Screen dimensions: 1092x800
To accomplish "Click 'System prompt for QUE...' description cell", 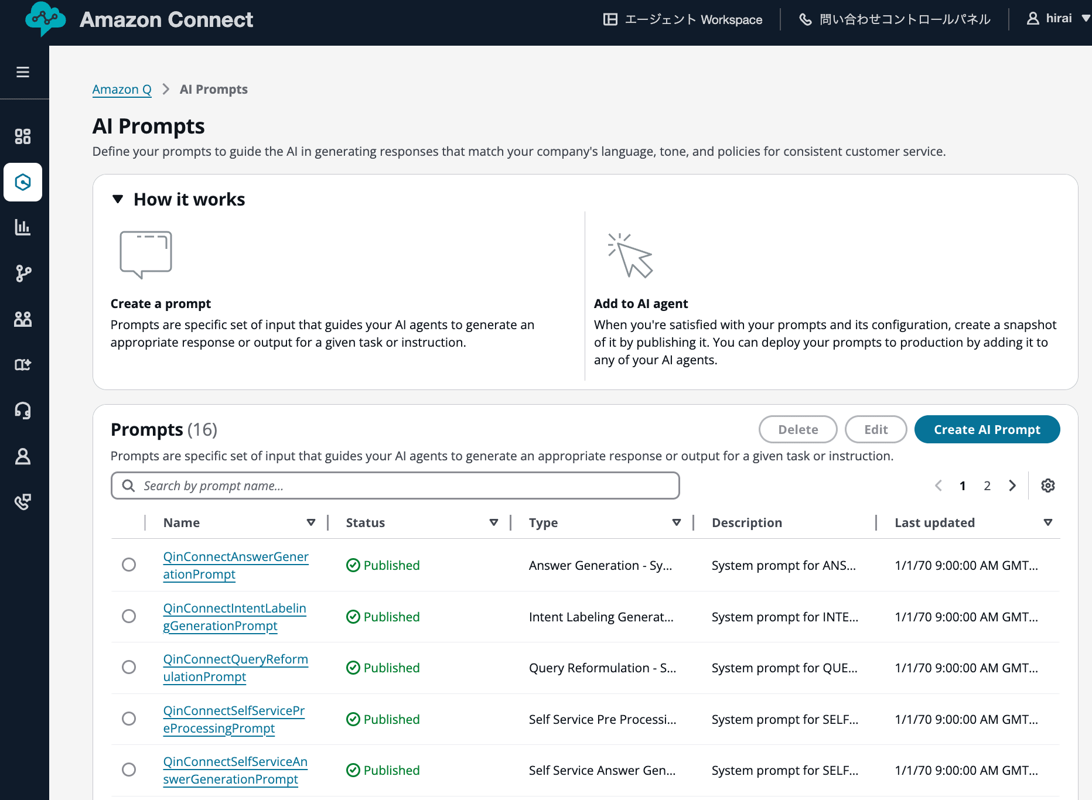I will 784,668.
